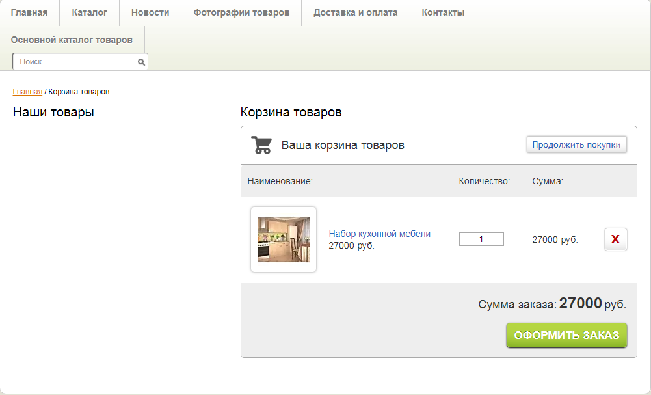651x395 pixels.
Task: Click the quantity input field
Action: [481, 239]
